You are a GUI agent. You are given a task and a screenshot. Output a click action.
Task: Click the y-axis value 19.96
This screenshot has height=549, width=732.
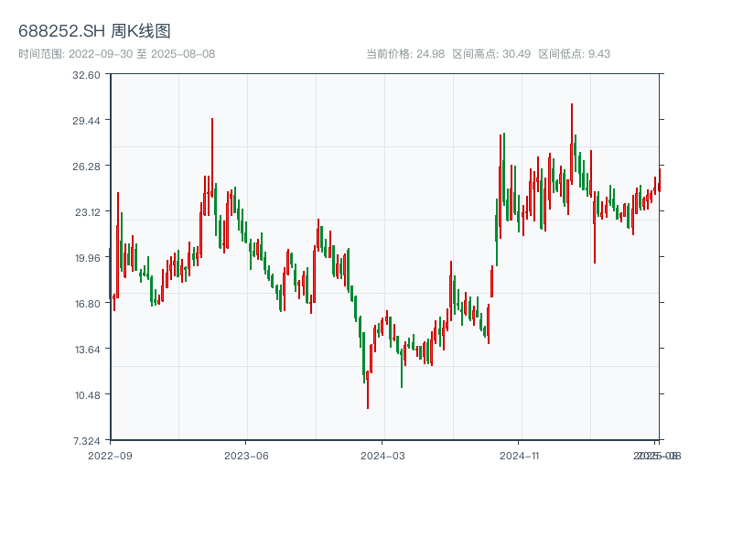click(87, 258)
